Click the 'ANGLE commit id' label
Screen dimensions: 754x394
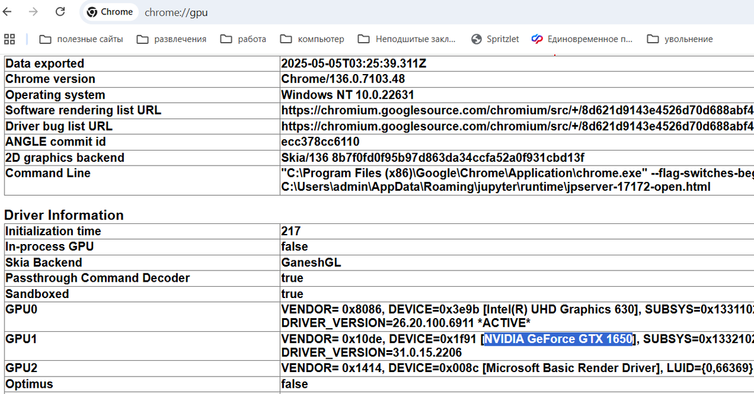point(55,142)
